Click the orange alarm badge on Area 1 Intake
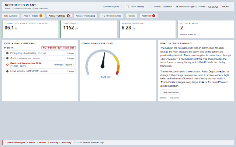 pyautogui.click(x=41, y=16)
